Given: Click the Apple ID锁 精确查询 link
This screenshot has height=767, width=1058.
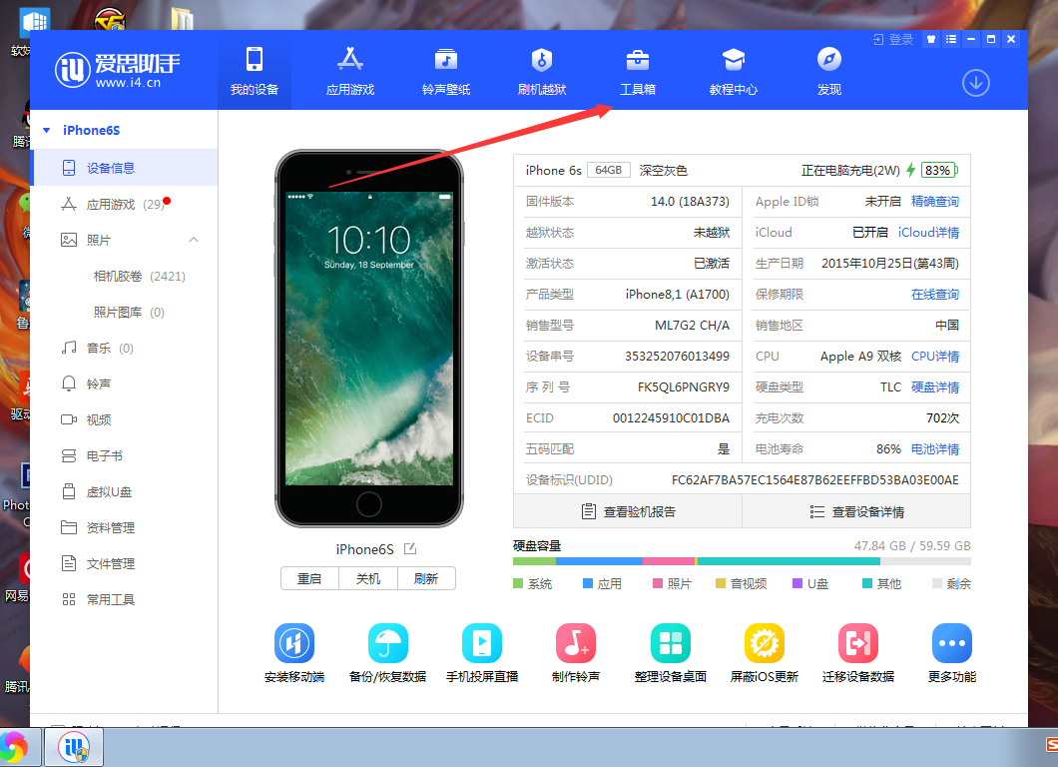Looking at the screenshot, I should pos(934,201).
